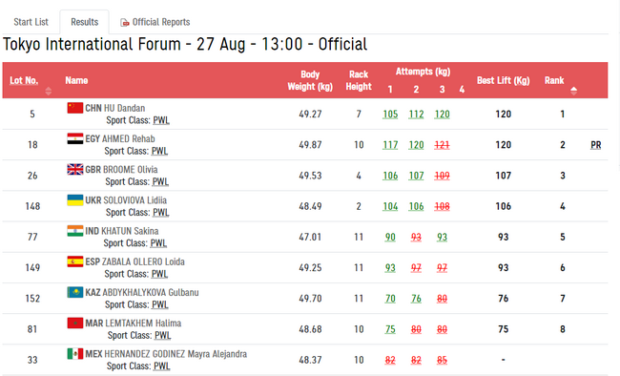Viewport: 620px width, 376px height.
Task: Click HU Dandan's second attempt 112
Action: click(x=416, y=115)
